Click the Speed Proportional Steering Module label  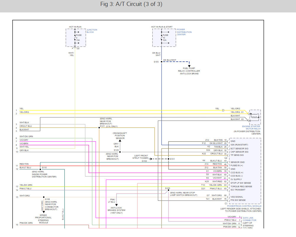click(43, 219)
